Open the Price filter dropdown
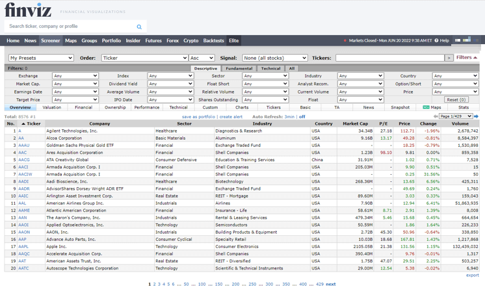The width and height of the screenshot is (485, 291). 455,92
